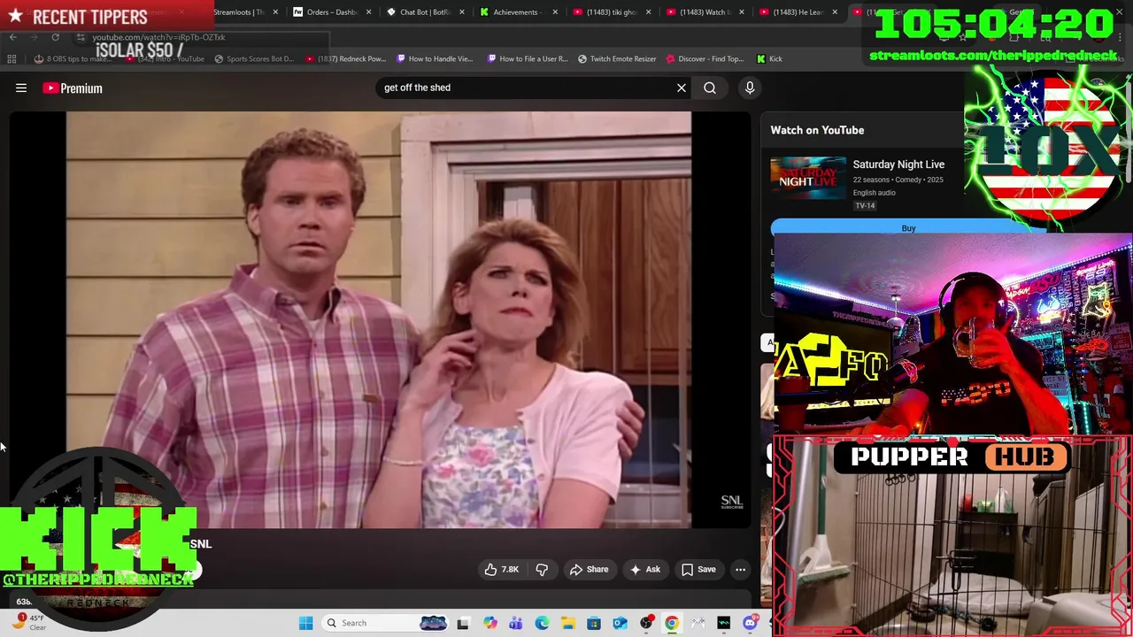Close the Chat Bot tab
This screenshot has height=637, width=1133.
click(x=462, y=12)
